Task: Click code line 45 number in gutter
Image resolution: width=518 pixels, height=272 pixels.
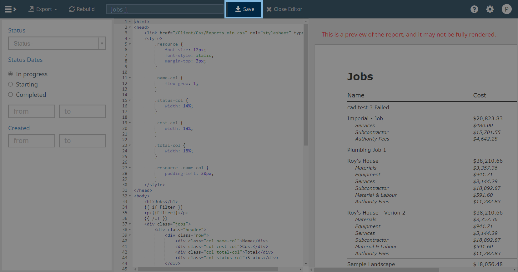Action: click(x=125, y=269)
